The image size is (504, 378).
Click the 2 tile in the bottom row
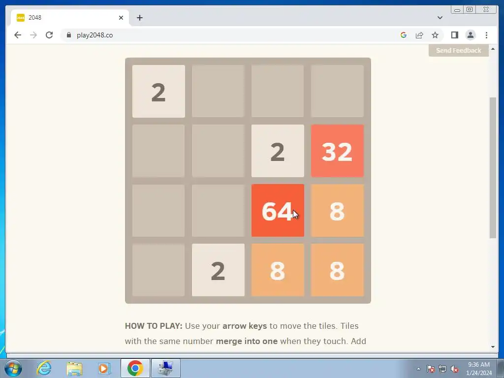tap(218, 270)
